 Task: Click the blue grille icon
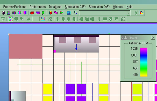(69, 13)
